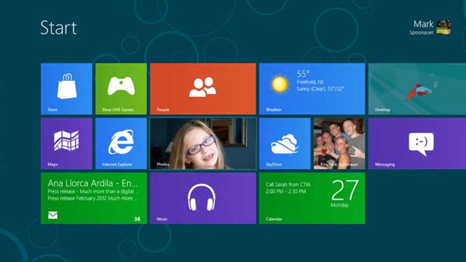
Task: Launch Internet Explorer tile
Action: point(121,143)
